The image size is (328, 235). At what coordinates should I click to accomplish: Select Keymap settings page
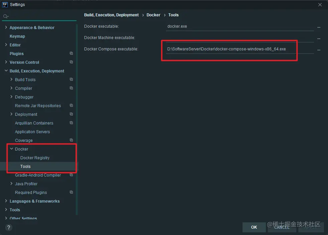[17, 36]
